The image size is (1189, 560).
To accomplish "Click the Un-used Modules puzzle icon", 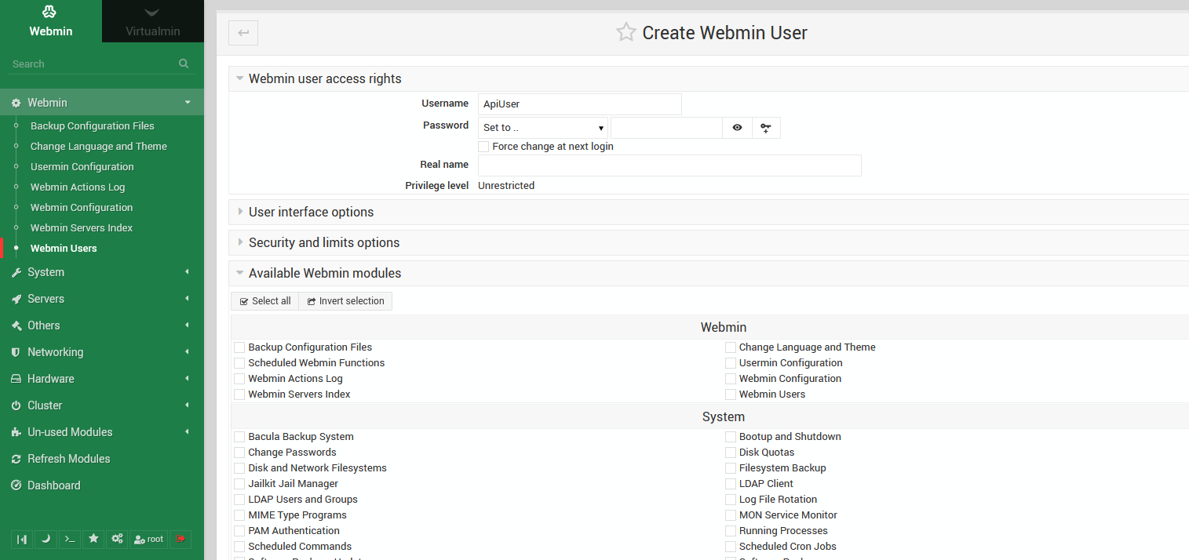I will (x=16, y=432).
